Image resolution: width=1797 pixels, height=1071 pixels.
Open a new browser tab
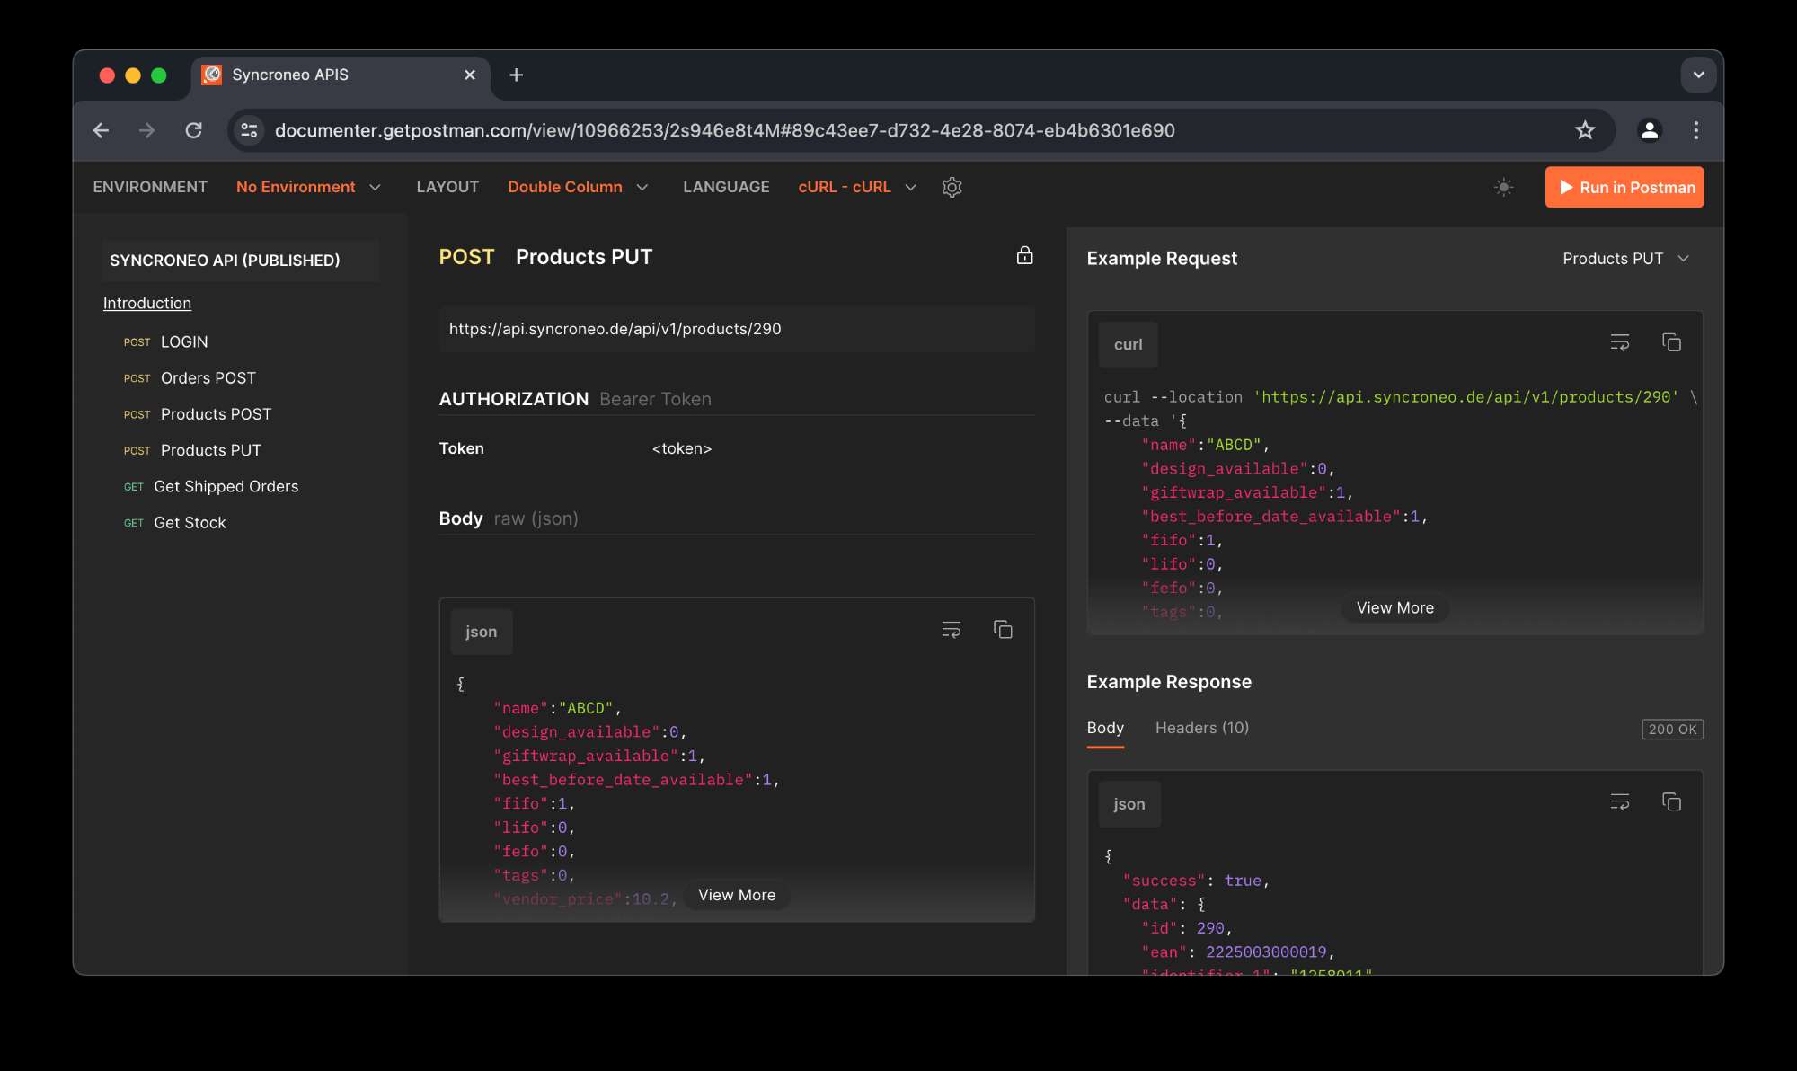point(516,75)
